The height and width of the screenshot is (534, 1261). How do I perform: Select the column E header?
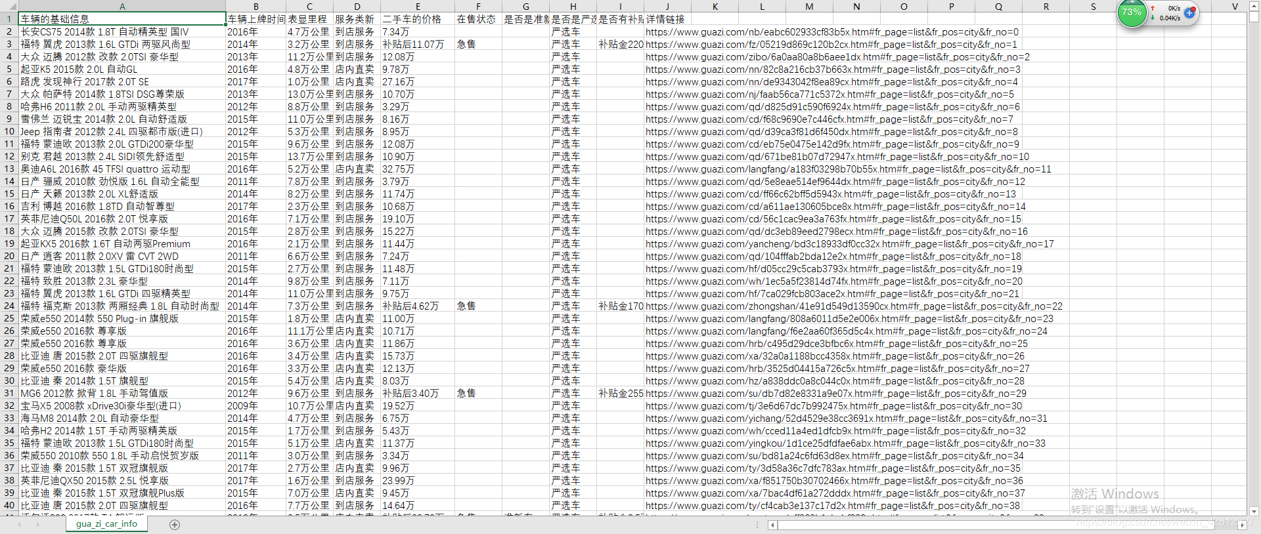point(418,7)
